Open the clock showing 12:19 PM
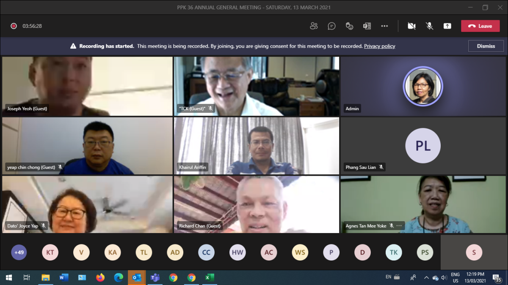This screenshot has height=285, width=508. [x=476, y=277]
